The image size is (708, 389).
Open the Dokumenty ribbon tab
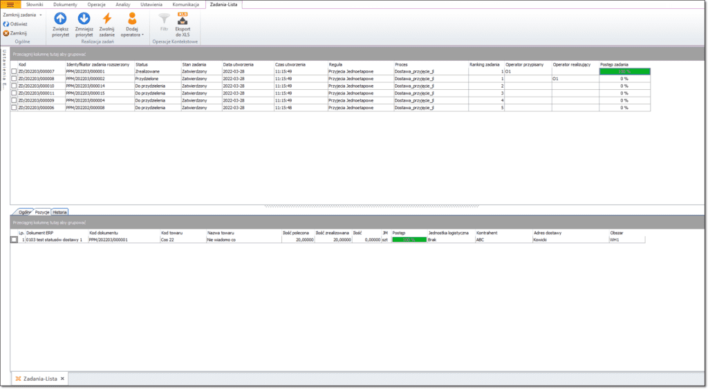pos(65,5)
